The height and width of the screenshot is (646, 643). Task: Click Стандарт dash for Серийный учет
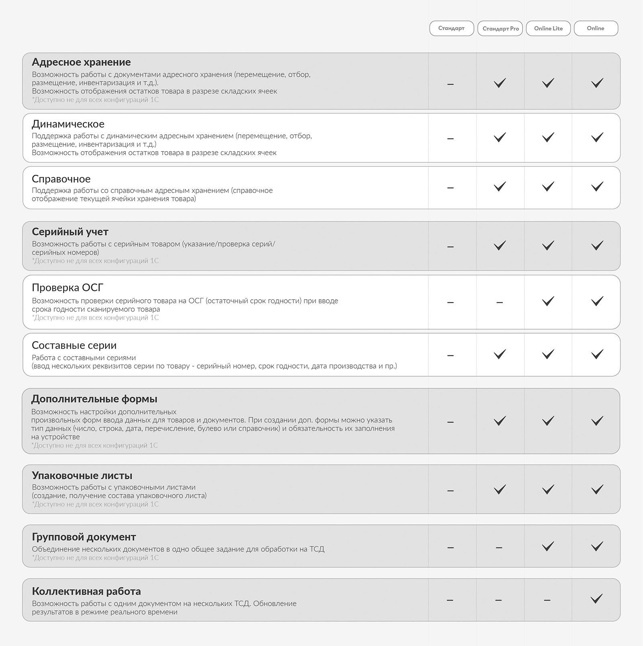(451, 247)
